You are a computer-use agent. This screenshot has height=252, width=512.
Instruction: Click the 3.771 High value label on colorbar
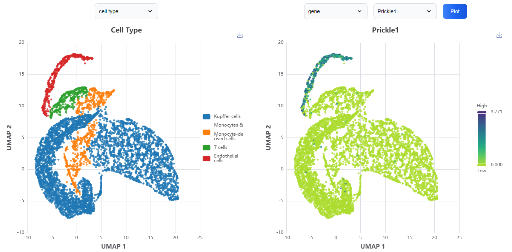pyautogui.click(x=497, y=111)
